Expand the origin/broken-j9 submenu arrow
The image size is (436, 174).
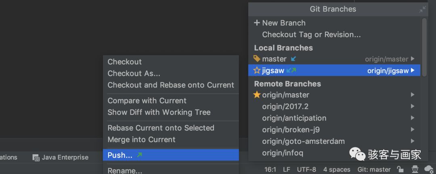[413, 130]
